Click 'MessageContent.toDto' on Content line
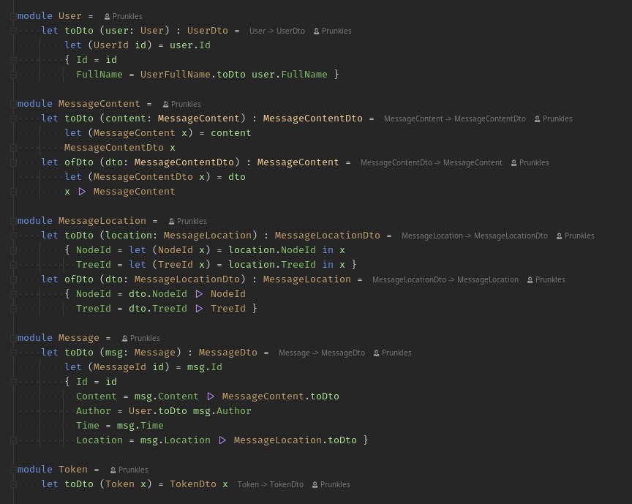This screenshot has width=632, height=504. point(281,396)
